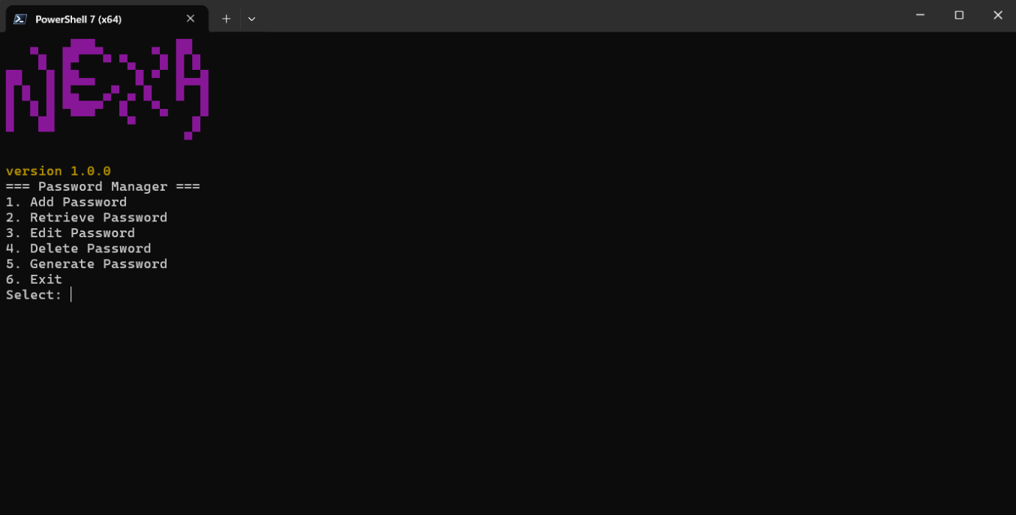Expand the new tab profile dropdown

tap(251, 19)
